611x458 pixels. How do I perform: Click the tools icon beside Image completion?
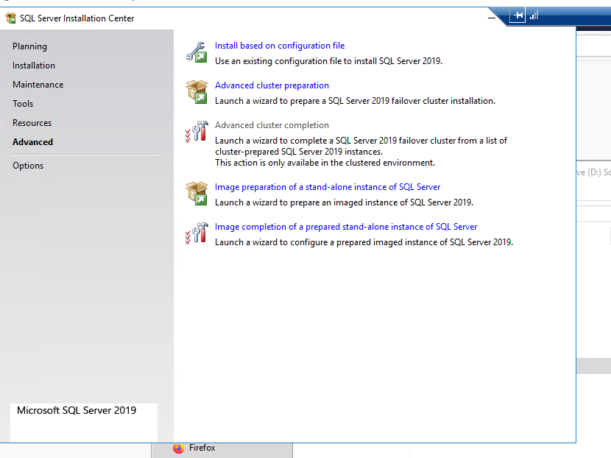[x=197, y=233]
